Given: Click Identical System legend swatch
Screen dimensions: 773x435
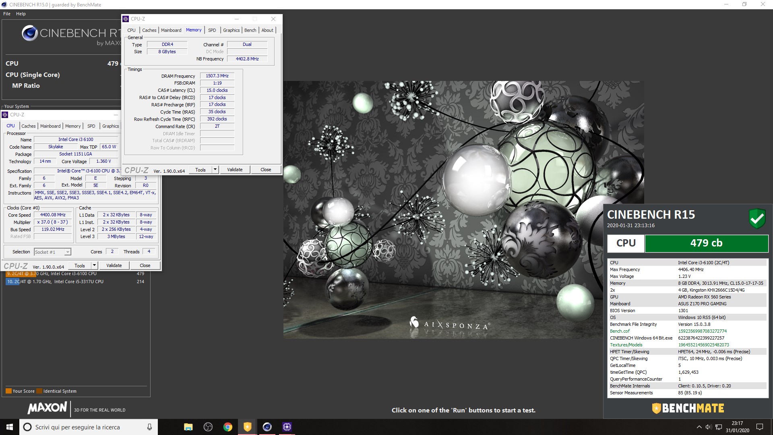Looking at the screenshot, I should pyautogui.click(x=39, y=391).
